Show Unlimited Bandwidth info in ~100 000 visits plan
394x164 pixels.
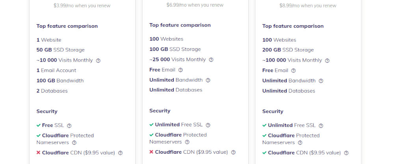pos(321,81)
